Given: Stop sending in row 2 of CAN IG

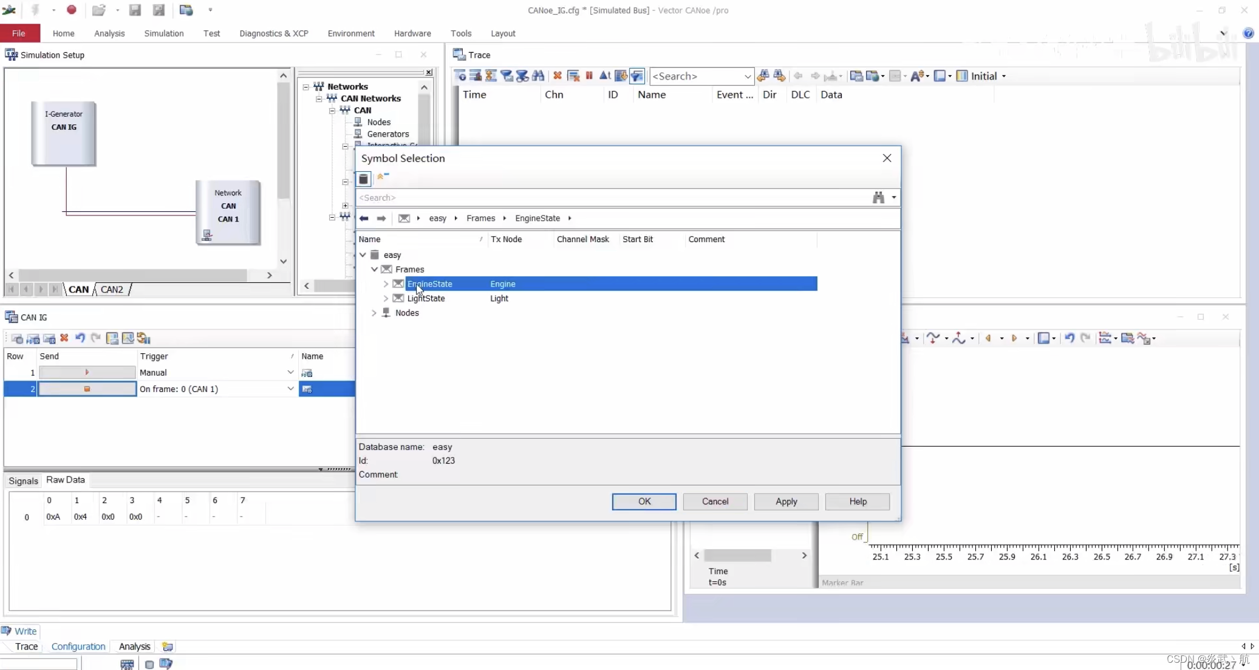Looking at the screenshot, I should pos(87,389).
